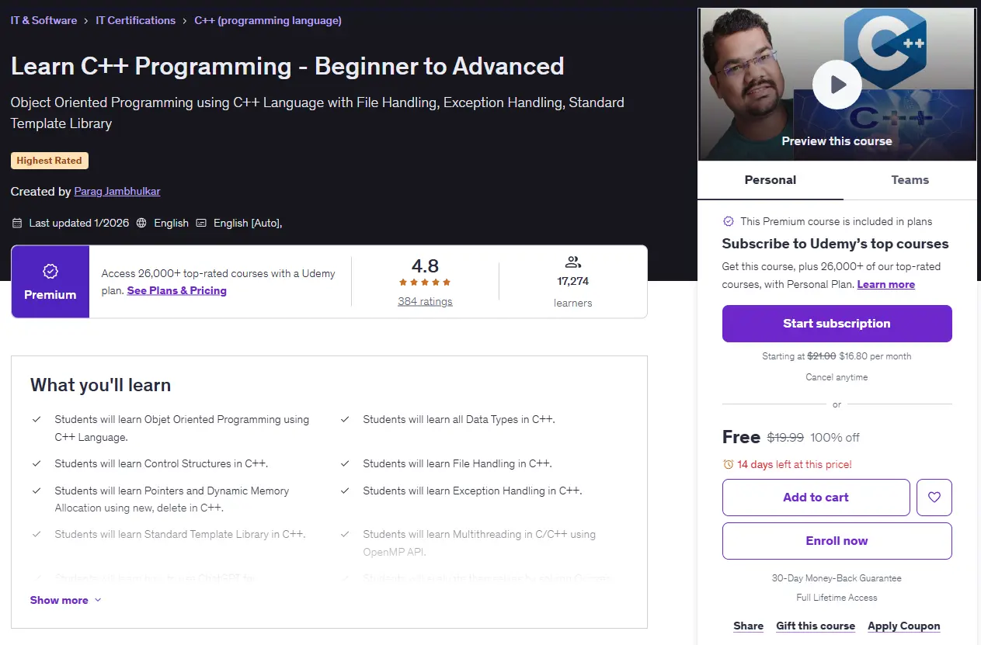Click the Premium badge checkmark icon
Image resolution: width=981 pixels, height=645 pixels.
click(x=50, y=272)
